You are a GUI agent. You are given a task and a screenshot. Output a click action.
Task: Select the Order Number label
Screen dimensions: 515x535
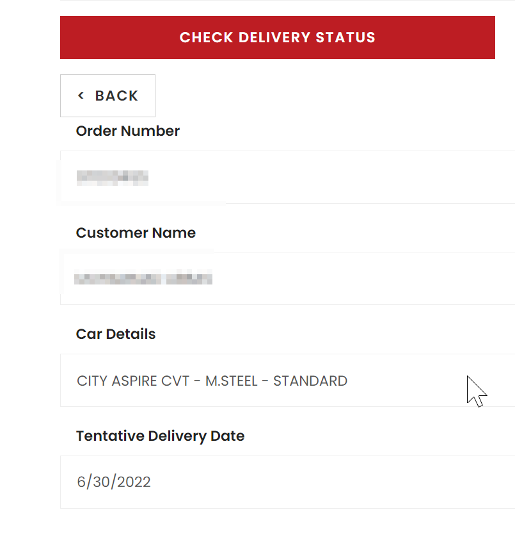[128, 131]
